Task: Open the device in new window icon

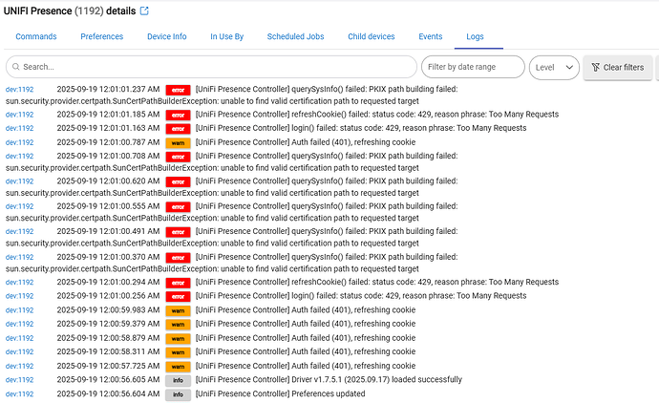Action: 144,11
